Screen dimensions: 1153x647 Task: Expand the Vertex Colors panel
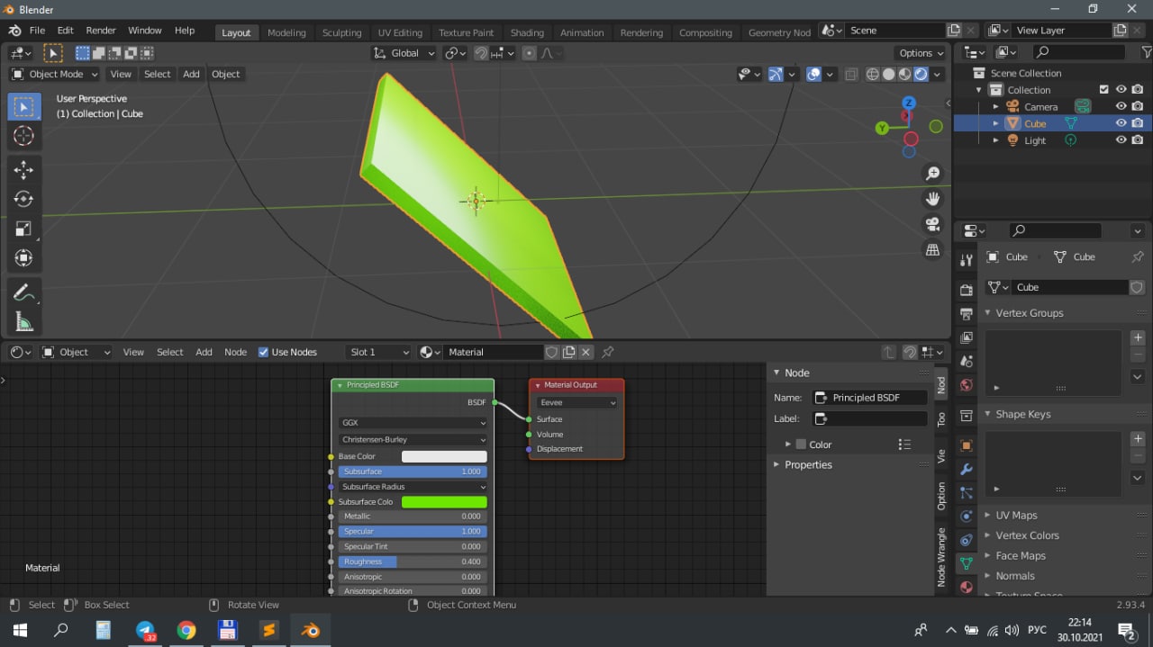[1027, 535]
